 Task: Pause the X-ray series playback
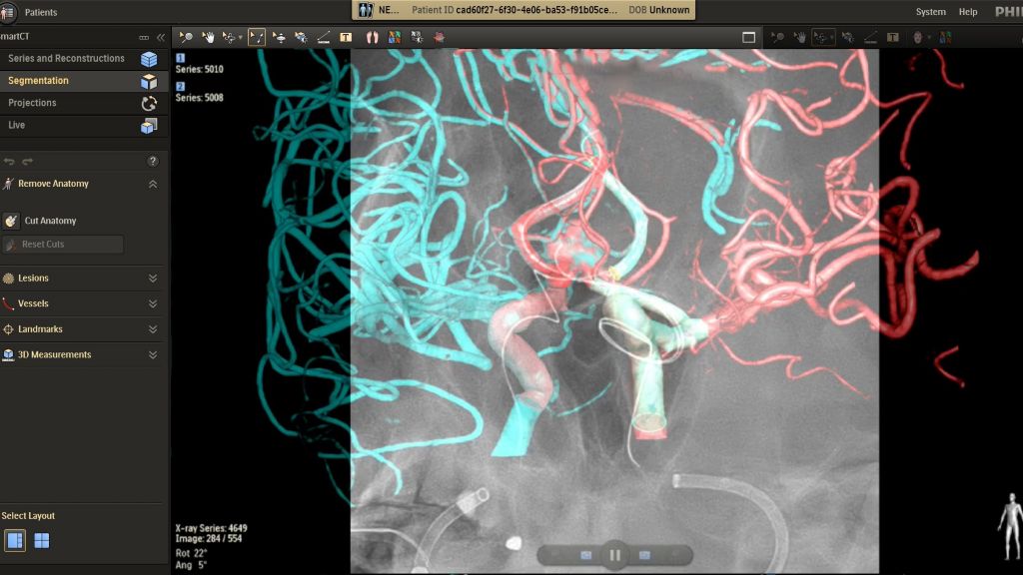click(x=614, y=555)
